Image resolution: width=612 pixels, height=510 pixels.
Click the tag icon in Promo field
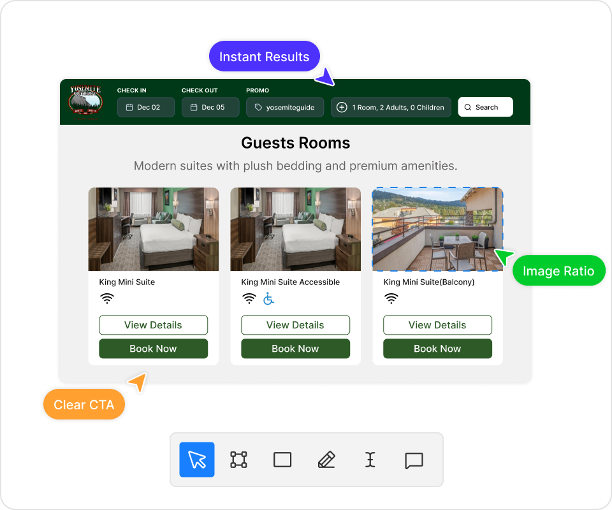tap(258, 107)
